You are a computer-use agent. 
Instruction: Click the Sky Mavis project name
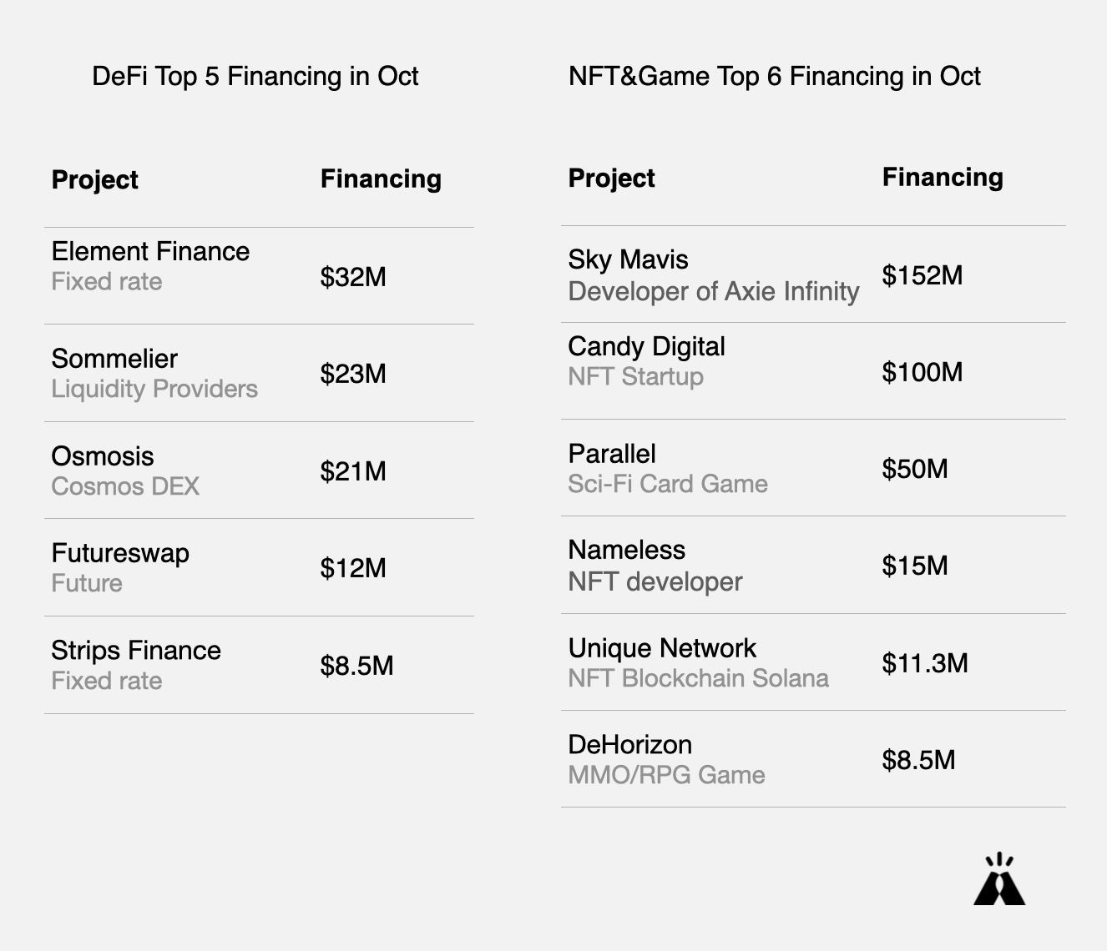point(628,259)
